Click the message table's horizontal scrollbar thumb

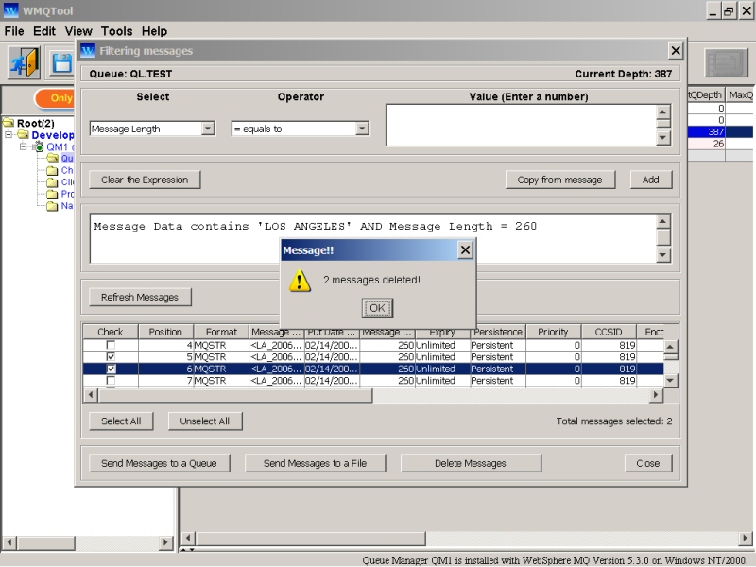coord(235,395)
